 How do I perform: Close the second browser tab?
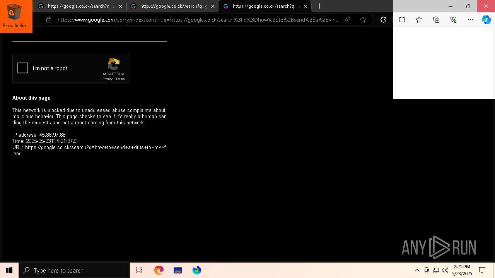pyautogui.click(x=213, y=6)
